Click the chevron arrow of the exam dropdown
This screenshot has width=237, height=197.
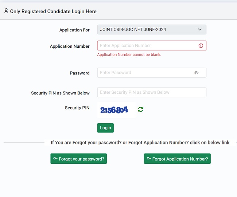click(x=199, y=30)
